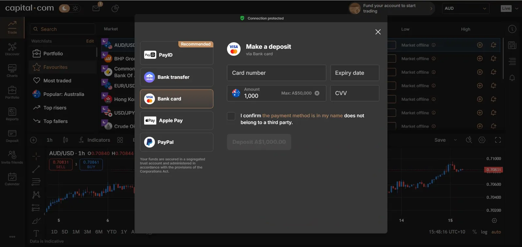This screenshot has height=247, width=522.
Task: Click the Expiry date field
Action: [x=355, y=73]
